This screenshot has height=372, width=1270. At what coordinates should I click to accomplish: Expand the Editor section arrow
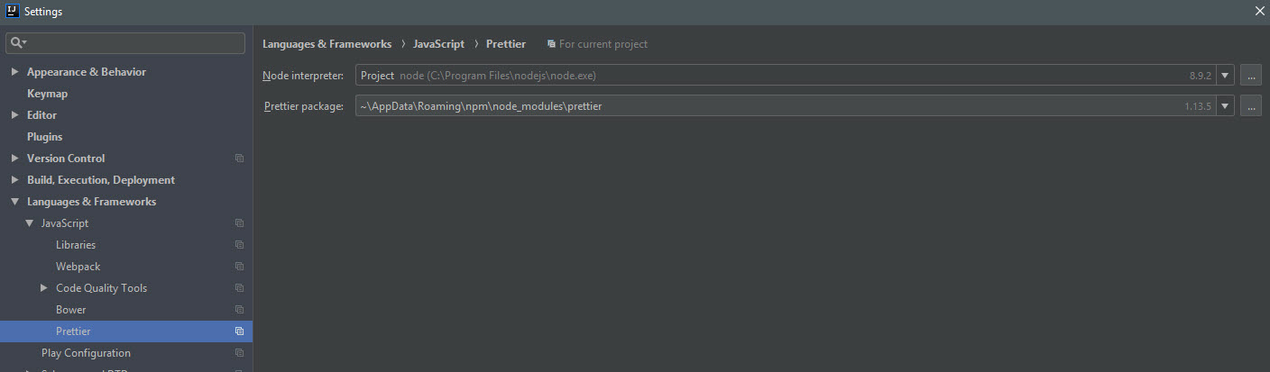[14, 115]
